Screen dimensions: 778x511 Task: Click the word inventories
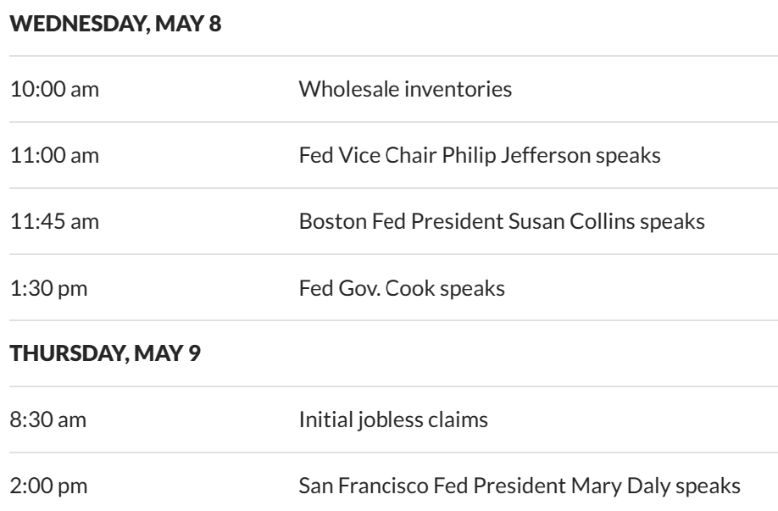(458, 89)
